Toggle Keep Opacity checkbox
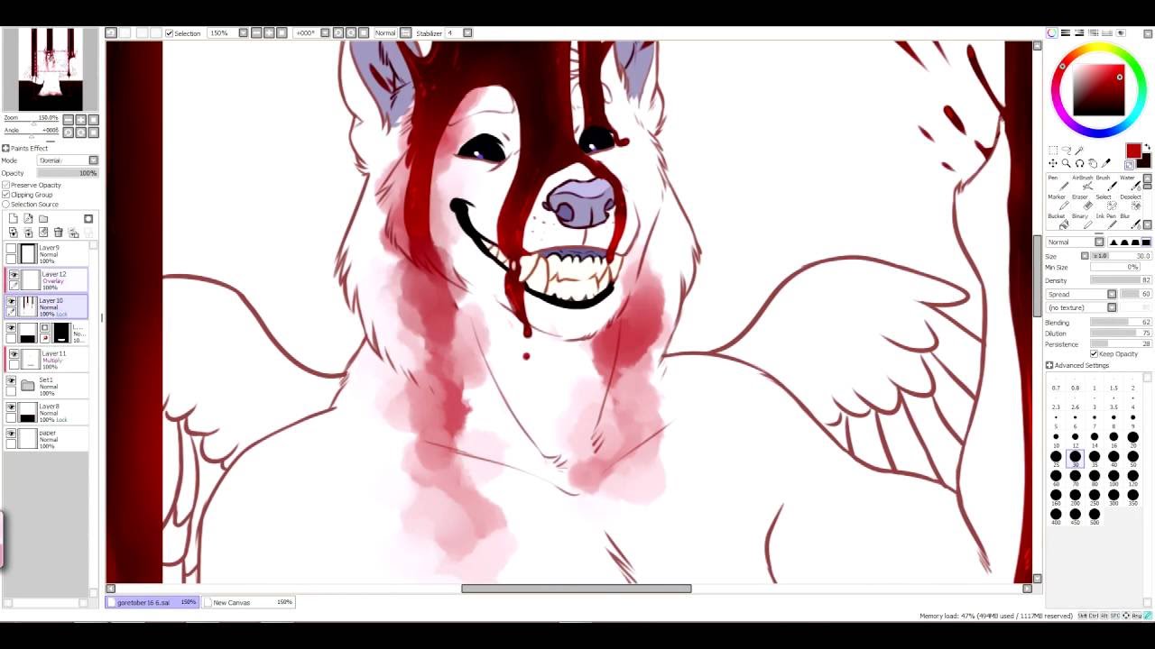This screenshot has height=649, width=1155. (x=1094, y=354)
